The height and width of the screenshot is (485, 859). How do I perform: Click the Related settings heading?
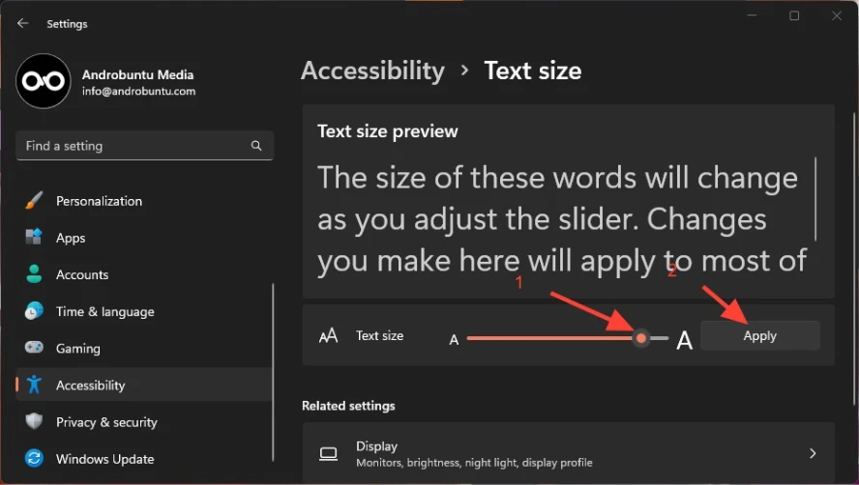coord(348,406)
